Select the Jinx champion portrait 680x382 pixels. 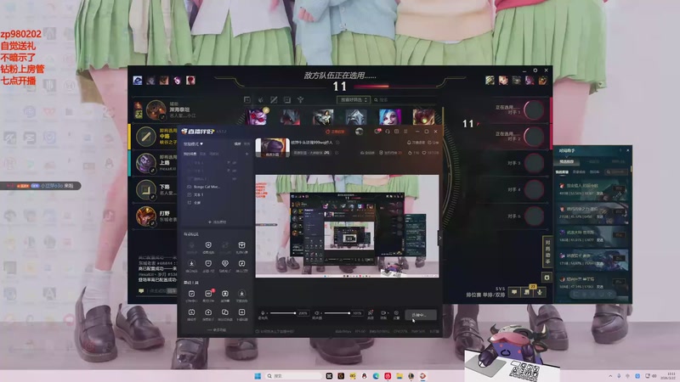390,117
